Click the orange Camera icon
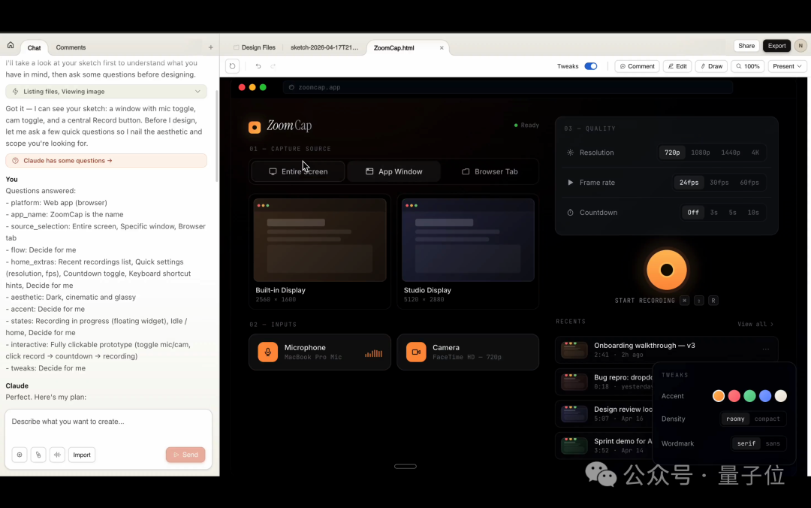Viewport: 811px width, 508px height. point(416,352)
